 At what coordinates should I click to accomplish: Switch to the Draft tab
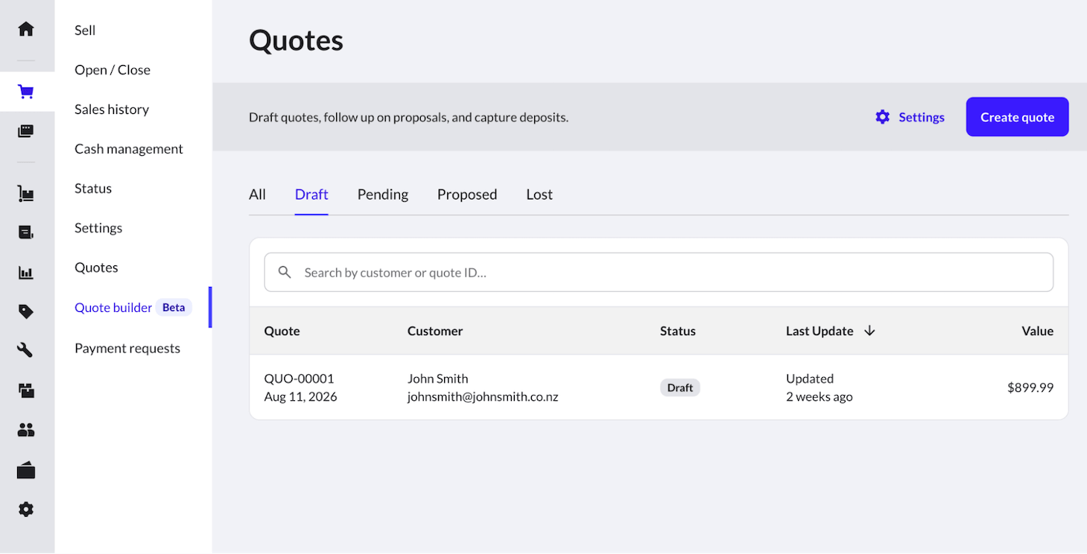click(x=311, y=195)
